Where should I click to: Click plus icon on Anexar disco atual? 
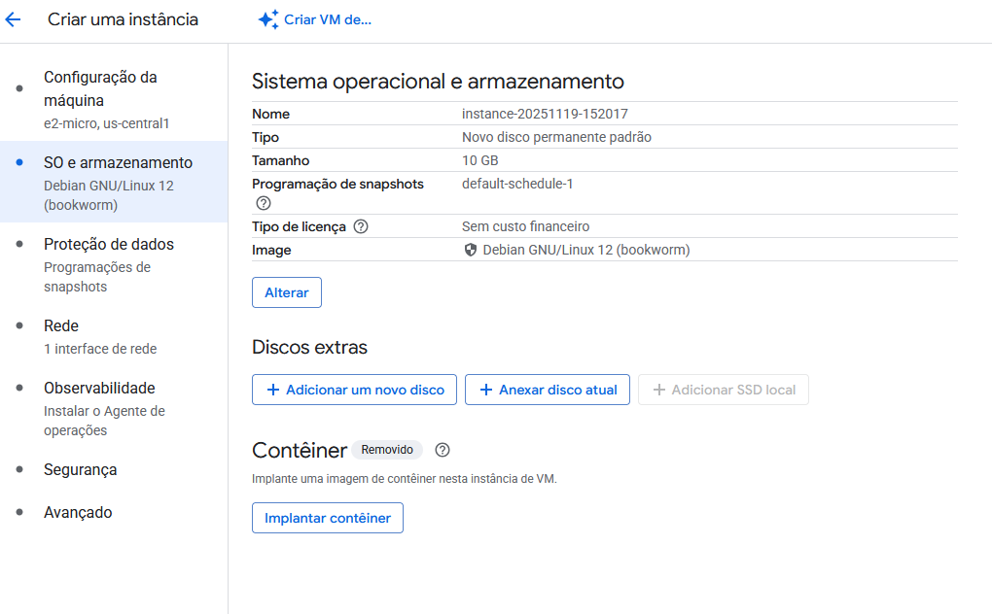click(485, 390)
